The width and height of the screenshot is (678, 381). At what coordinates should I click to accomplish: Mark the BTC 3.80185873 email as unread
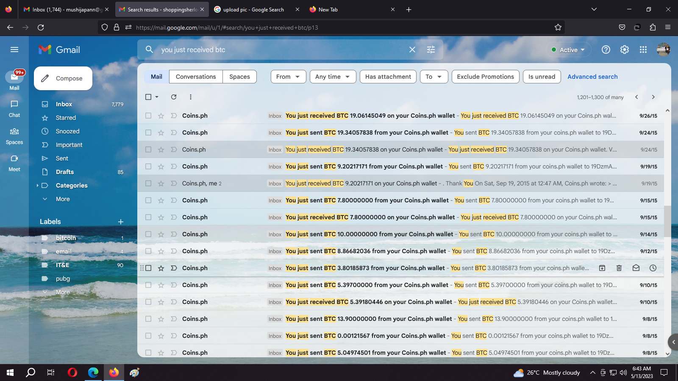pyautogui.click(x=636, y=268)
